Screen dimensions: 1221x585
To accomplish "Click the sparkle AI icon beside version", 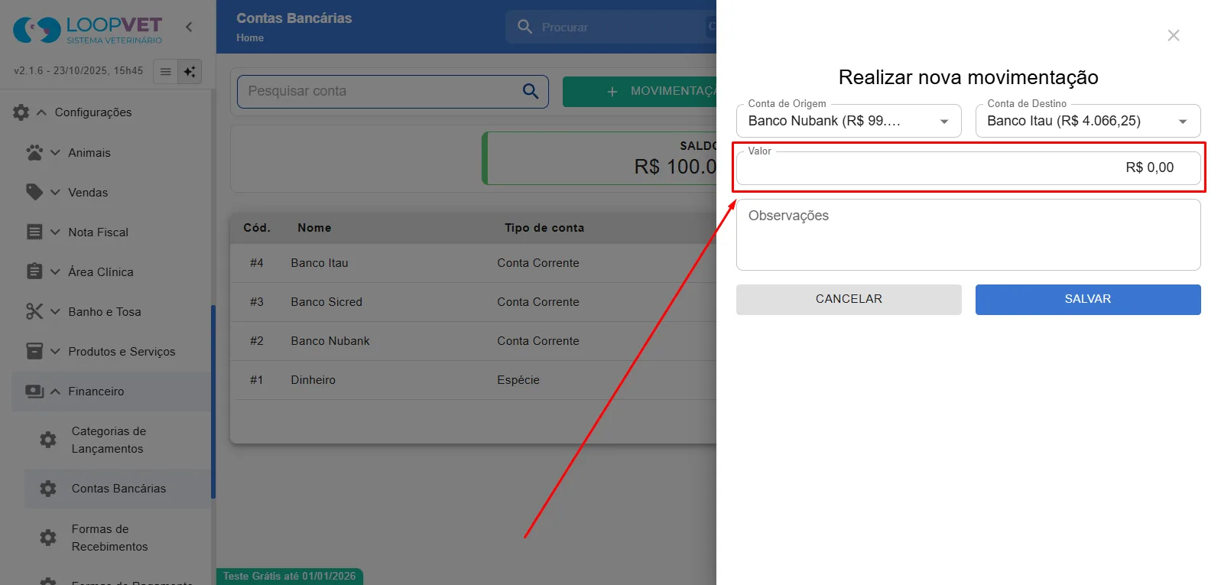I will 190,72.
